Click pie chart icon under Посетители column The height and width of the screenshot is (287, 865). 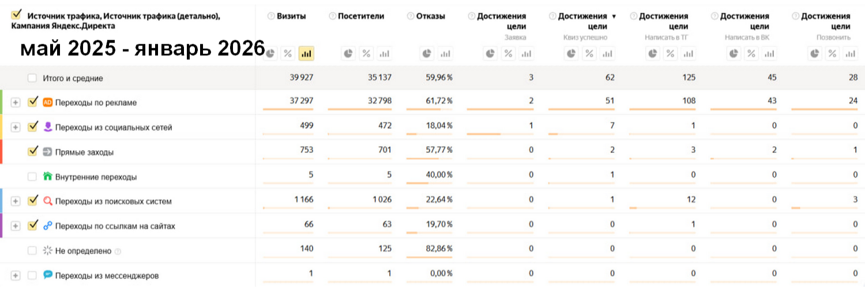click(x=349, y=53)
